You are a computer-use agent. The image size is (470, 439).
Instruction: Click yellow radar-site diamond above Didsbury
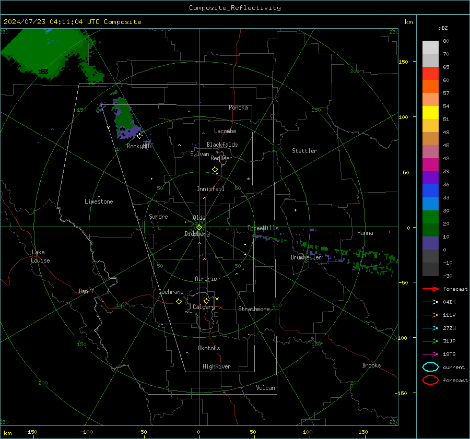[199, 228]
